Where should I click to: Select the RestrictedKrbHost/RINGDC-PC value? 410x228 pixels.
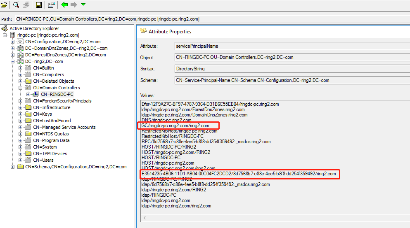pyautogui.click(x=172, y=136)
